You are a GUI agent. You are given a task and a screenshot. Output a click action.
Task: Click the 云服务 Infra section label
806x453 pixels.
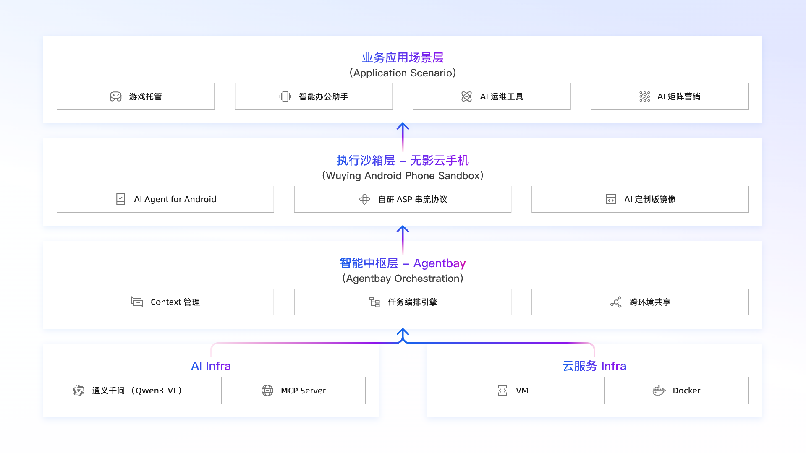594,366
